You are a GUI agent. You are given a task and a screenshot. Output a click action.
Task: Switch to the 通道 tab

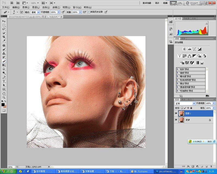tap(183, 100)
